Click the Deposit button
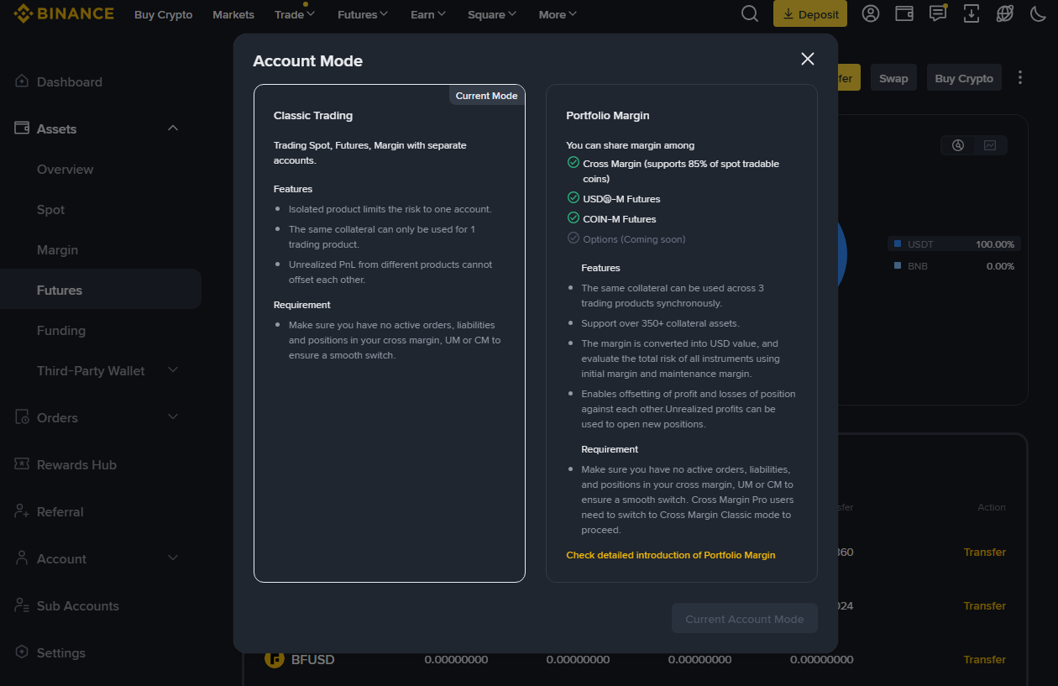The width and height of the screenshot is (1058, 686). [810, 14]
